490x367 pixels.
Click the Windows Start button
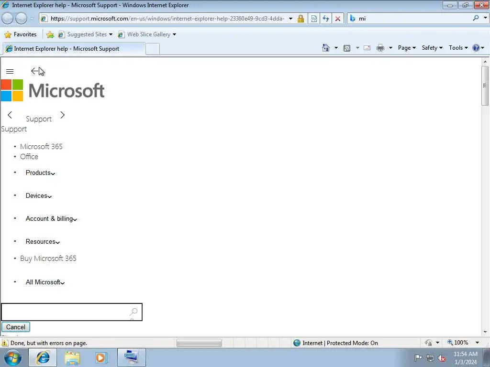tap(13, 357)
